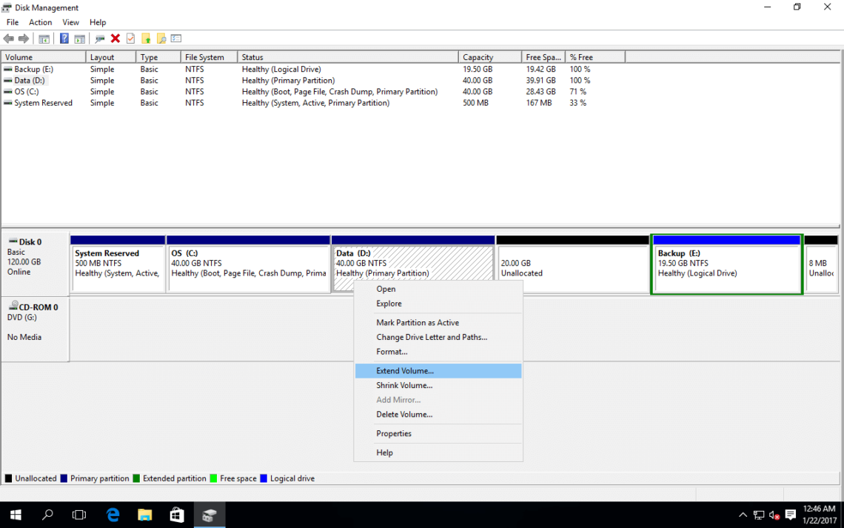Screen dimensions: 844x528
Task: Expand hidden icons in the system tray
Action: click(743, 515)
